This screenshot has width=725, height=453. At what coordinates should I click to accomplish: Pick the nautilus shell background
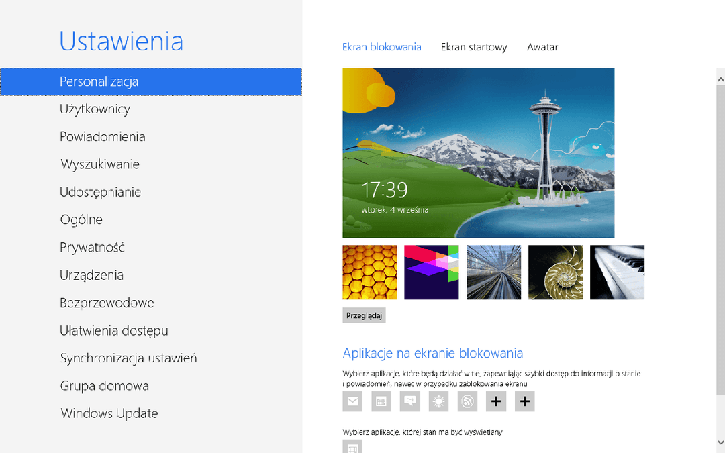coord(555,272)
